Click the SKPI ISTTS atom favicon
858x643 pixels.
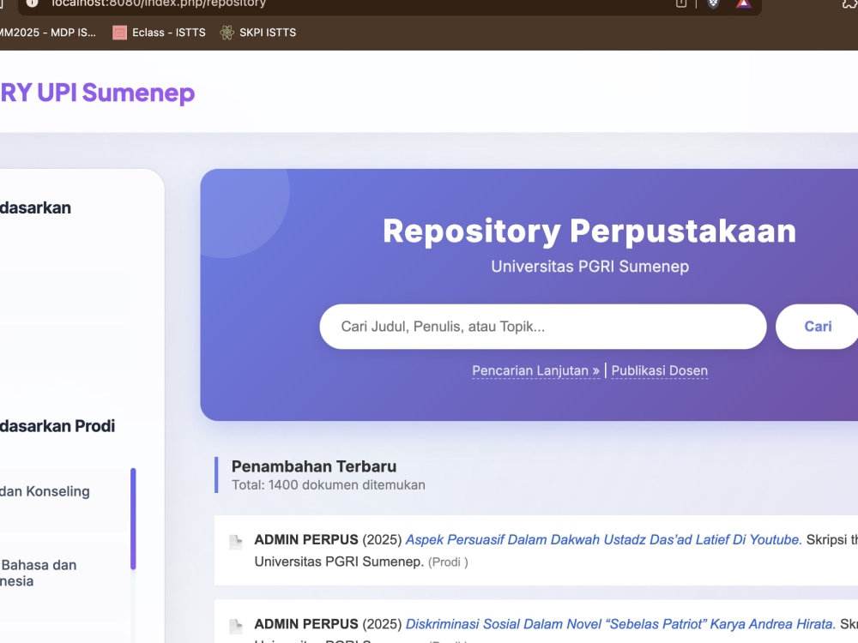click(x=227, y=33)
